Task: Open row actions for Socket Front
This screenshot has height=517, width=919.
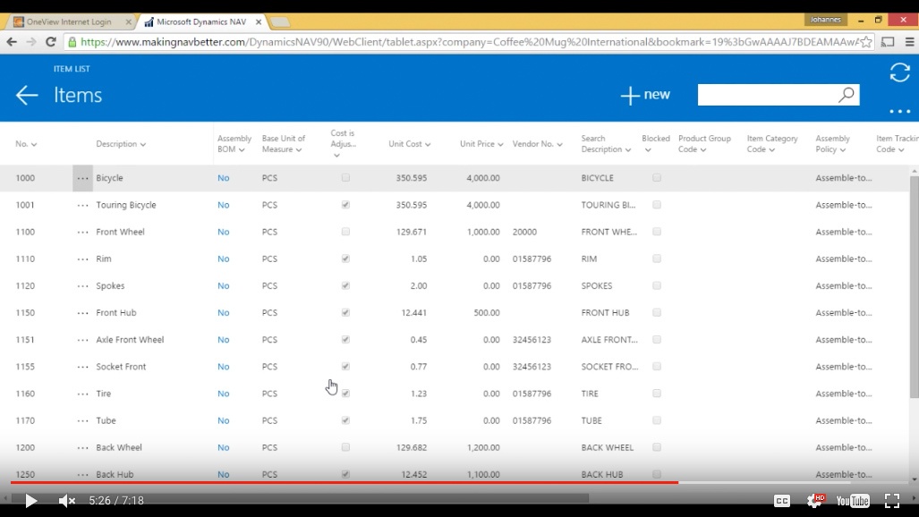Action: (82, 367)
